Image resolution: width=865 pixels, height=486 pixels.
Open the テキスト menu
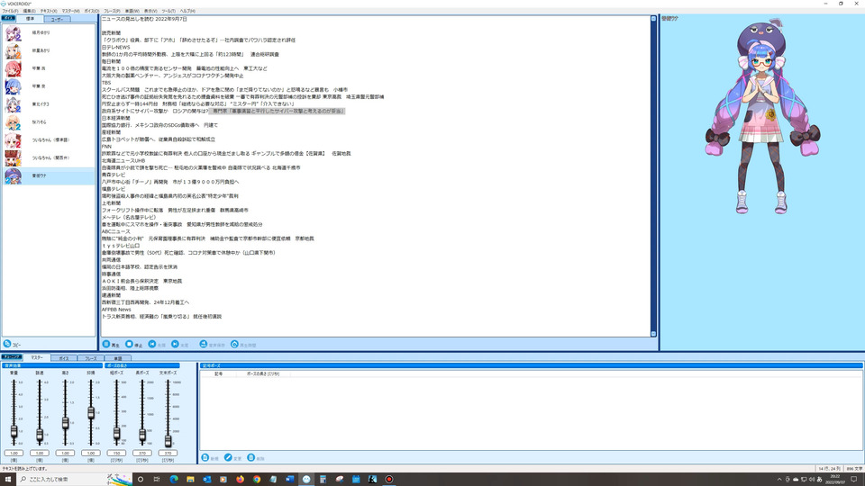(49, 11)
